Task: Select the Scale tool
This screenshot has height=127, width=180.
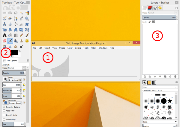Action: click(x=4, y=30)
